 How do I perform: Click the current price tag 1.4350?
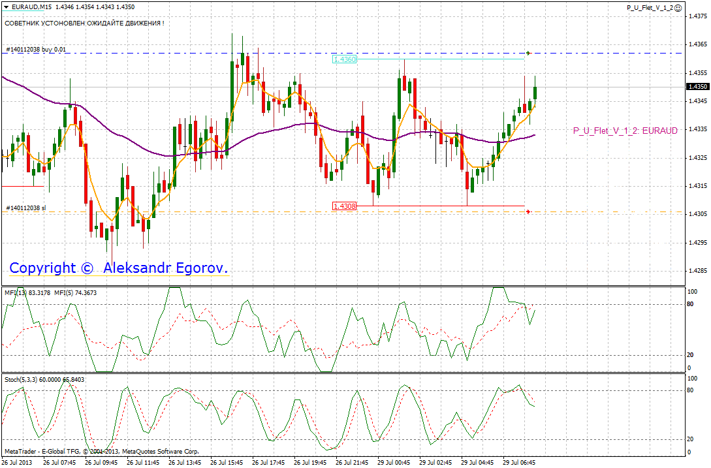[x=697, y=87]
